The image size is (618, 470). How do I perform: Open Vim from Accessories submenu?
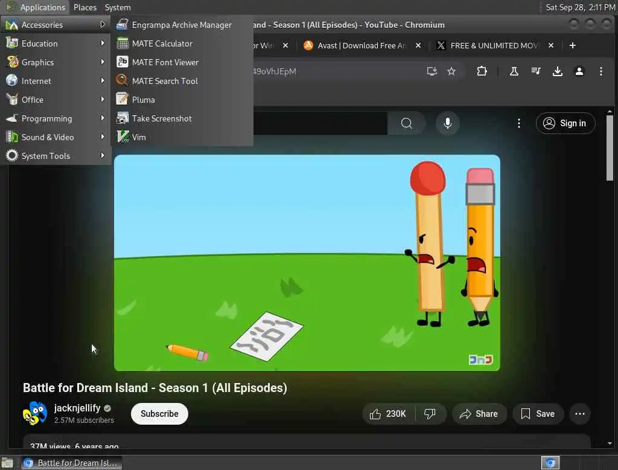coord(182,137)
